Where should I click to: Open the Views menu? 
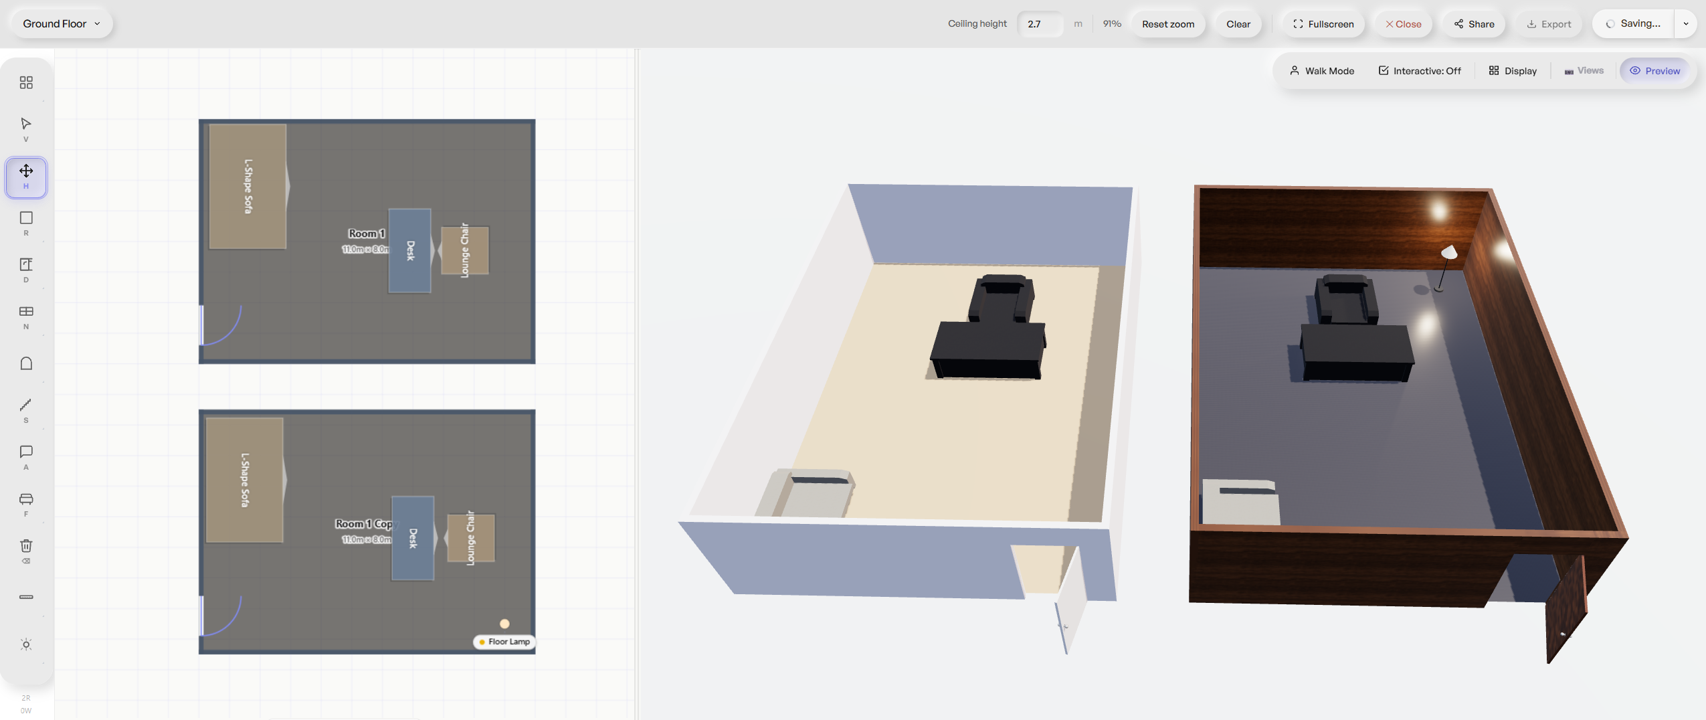[1584, 71]
